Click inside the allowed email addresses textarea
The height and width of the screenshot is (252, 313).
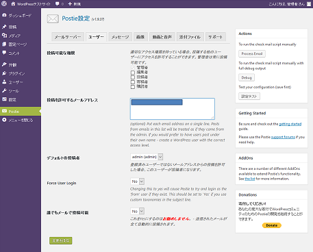(x=173, y=109)
